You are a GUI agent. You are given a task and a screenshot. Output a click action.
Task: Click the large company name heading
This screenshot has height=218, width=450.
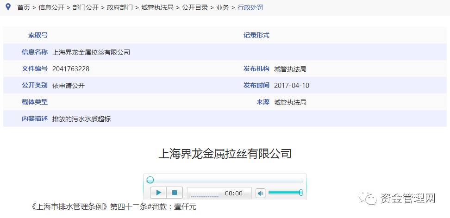(x=225, y=154)
